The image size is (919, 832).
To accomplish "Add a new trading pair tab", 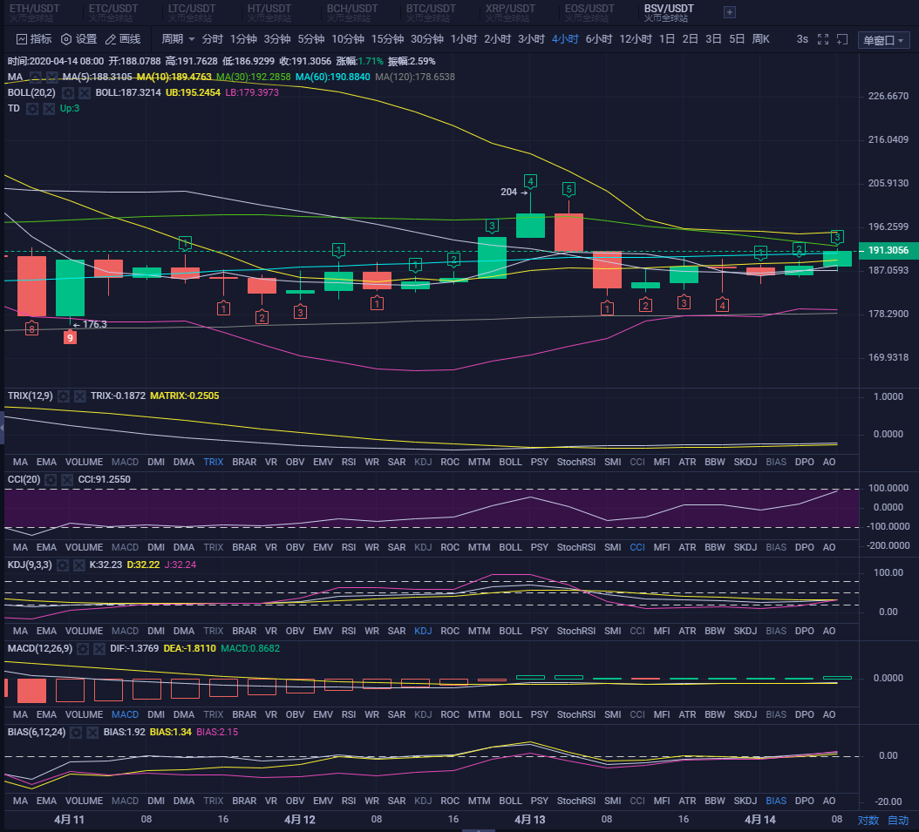I will point(729,12).
